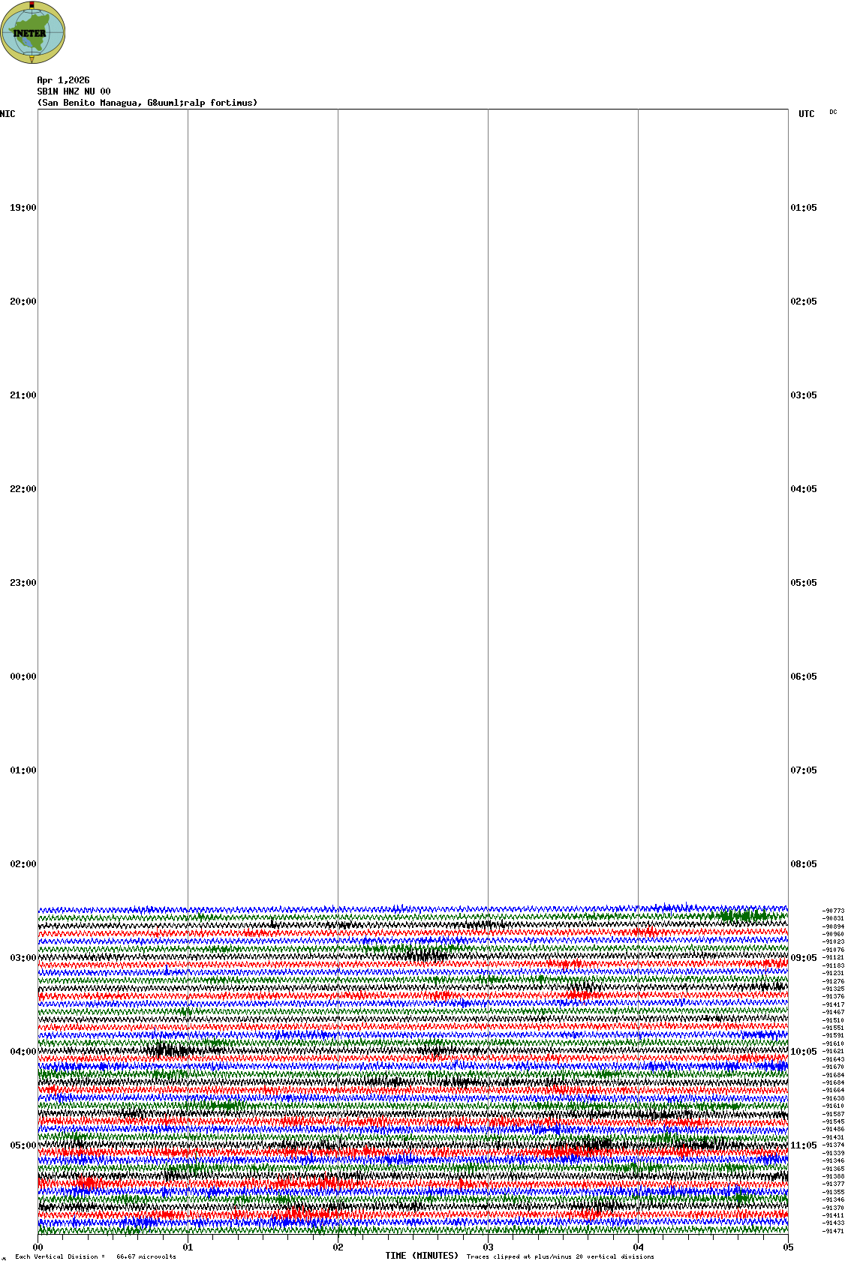Click the 05:00 local time marker
The height and width of the screenshot is (1267, 848).
click(x=23, y=1145)
